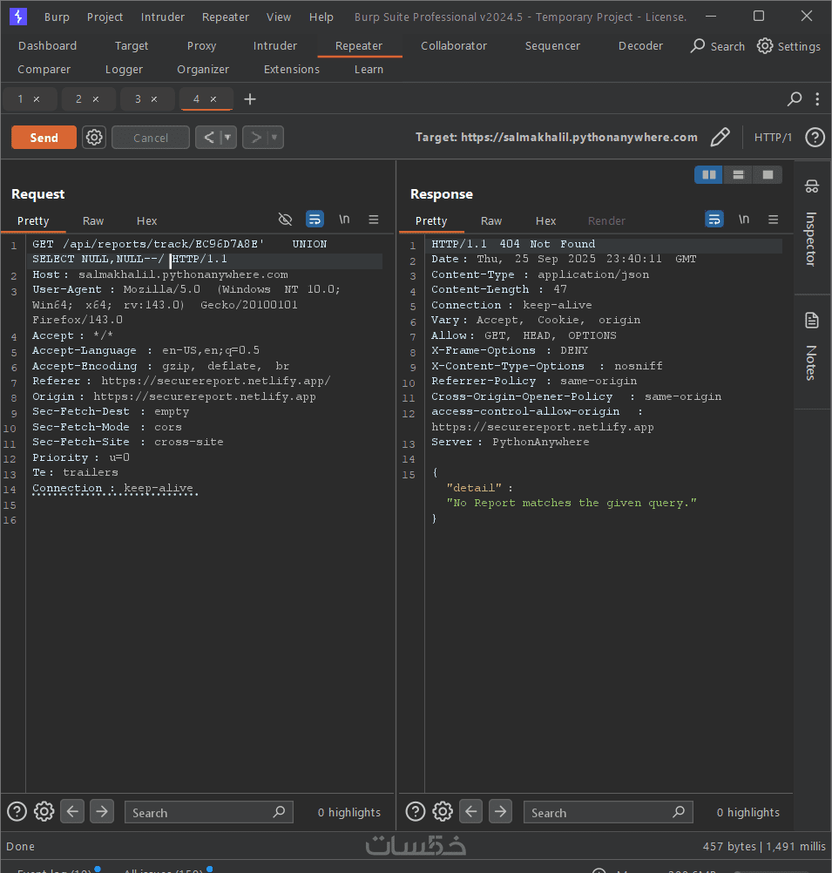Jump to next request search match
832x873 pixels.
click(102, 811)
